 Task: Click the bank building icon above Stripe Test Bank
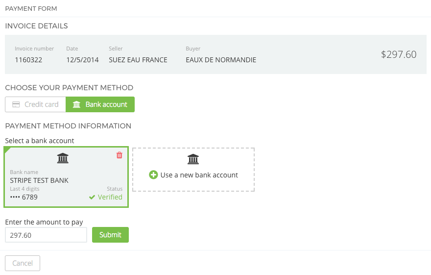[x=63, y=158]
